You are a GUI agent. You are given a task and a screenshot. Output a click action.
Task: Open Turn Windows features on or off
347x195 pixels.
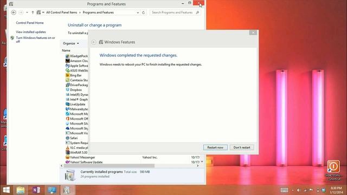point(35,40)
